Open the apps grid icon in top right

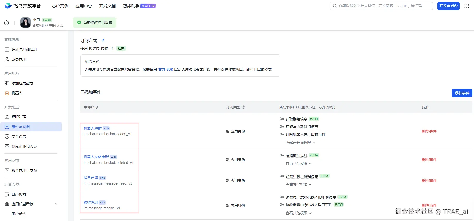467,6
